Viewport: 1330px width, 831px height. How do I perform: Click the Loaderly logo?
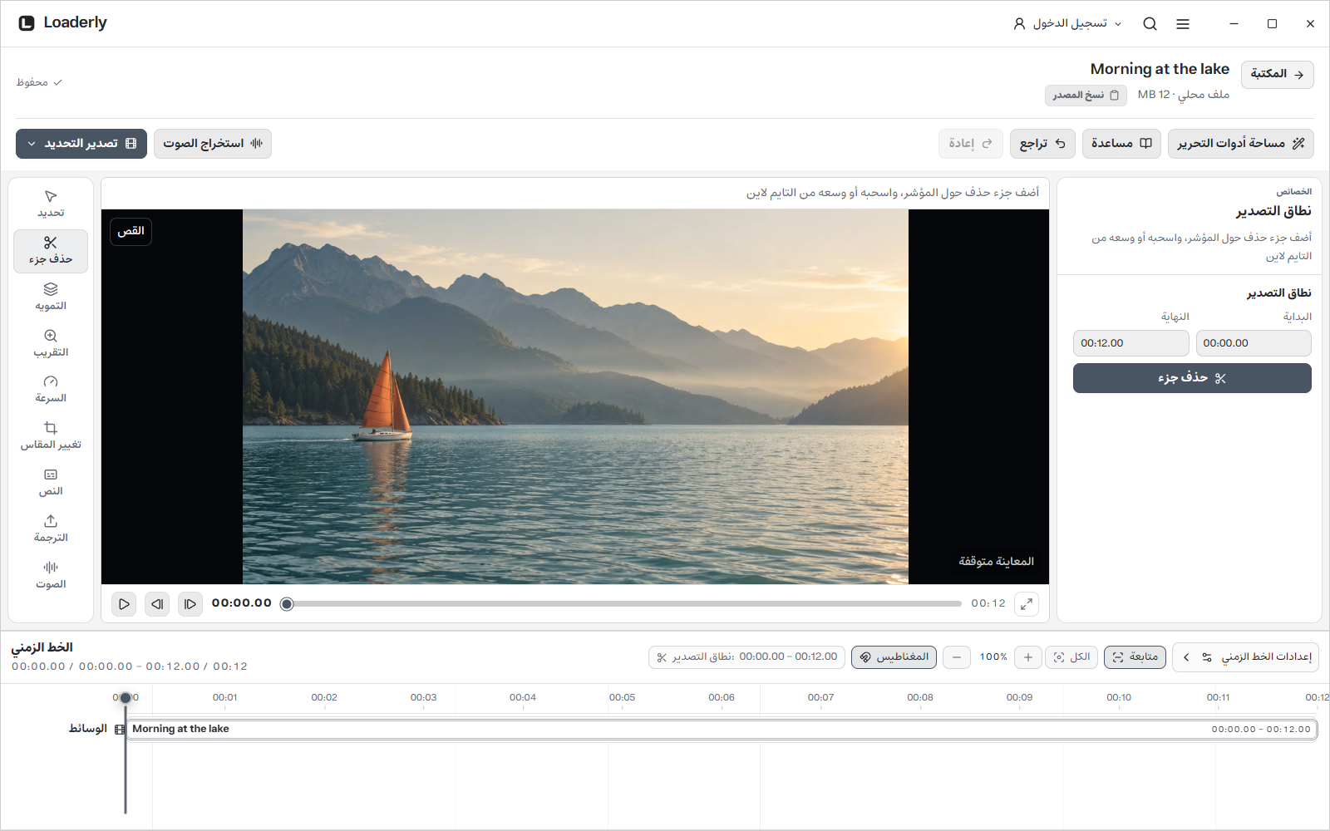(x=62, y=23)
